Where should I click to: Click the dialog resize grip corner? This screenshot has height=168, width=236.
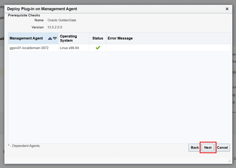point(229,160)
